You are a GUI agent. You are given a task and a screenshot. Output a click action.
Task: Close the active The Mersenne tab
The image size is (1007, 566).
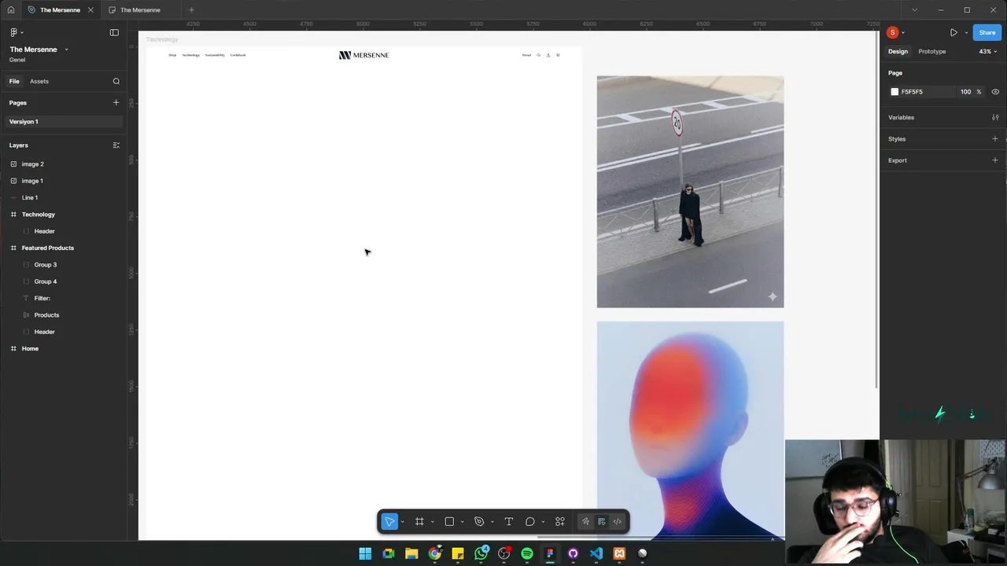coord(91,10)
